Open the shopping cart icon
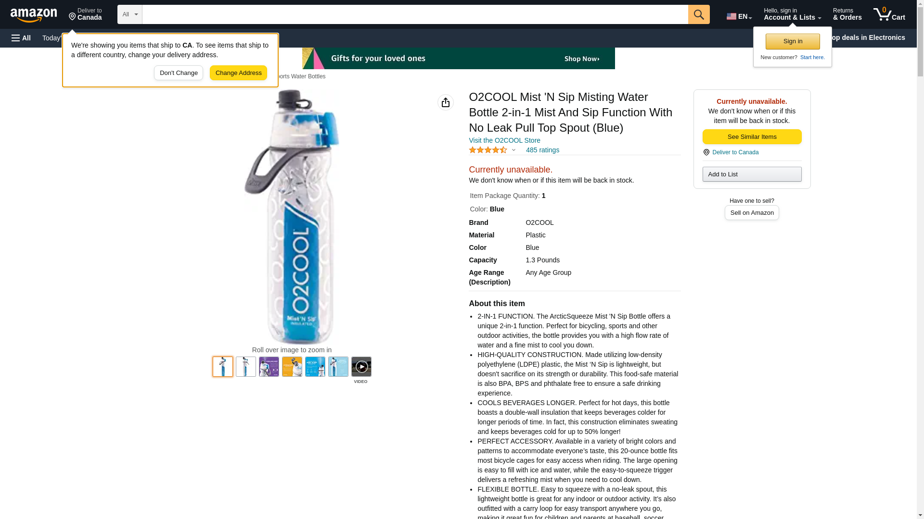The width and height of the screenshot is (924, 519). coord(889,14)
